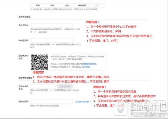Open the 无法接收验证码? help link
168x119 pixels.
click(83, 102)
